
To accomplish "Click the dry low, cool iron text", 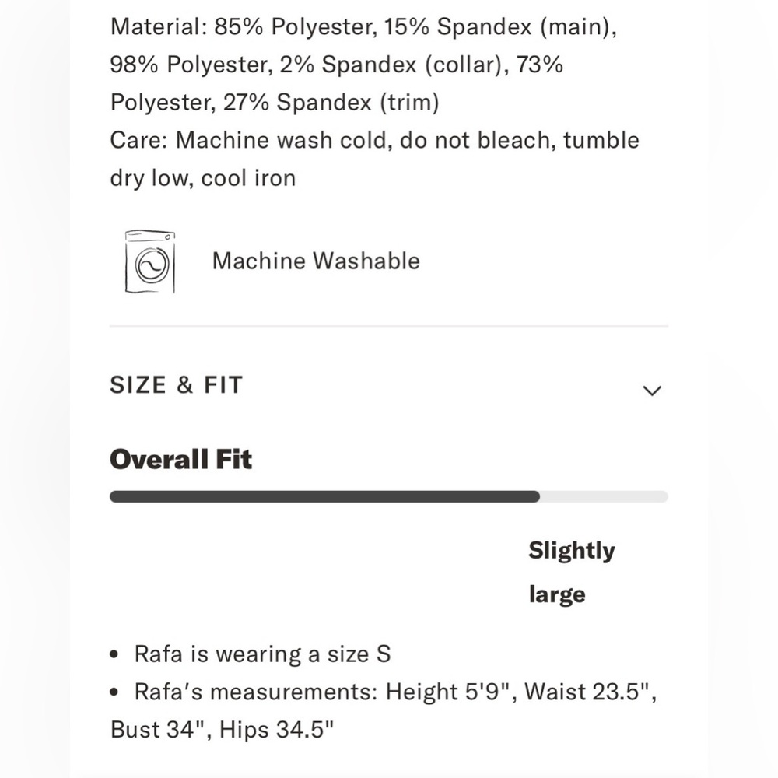I will 203,178.
